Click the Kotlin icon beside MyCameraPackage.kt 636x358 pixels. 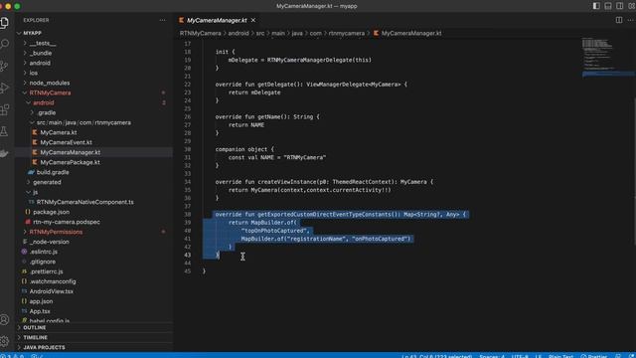coord(35,162)
